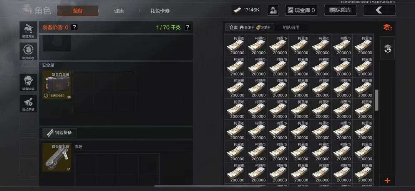Open the 装备方案 loadout preset icon

tap(28, 30)
